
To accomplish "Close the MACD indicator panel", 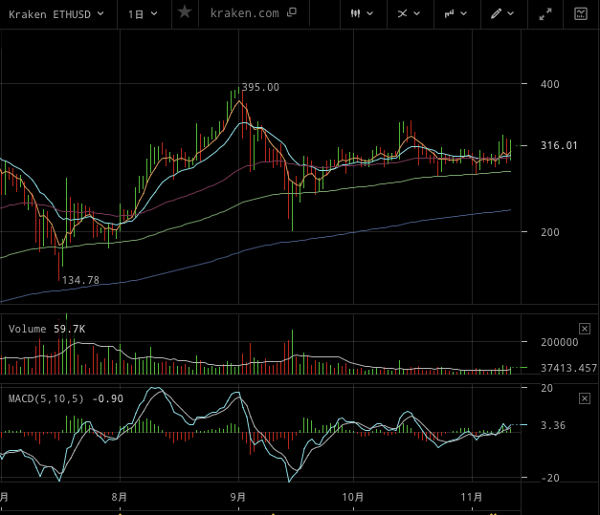I will click(585, 398).
